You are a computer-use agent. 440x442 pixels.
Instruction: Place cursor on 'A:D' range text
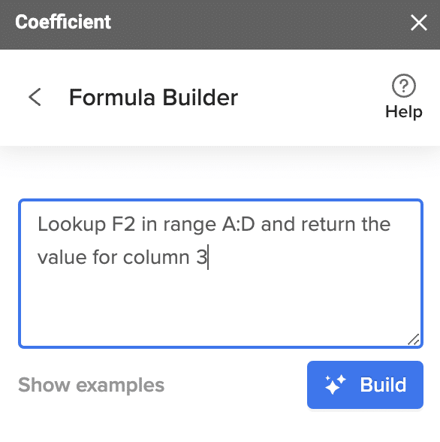pos(239,224)
